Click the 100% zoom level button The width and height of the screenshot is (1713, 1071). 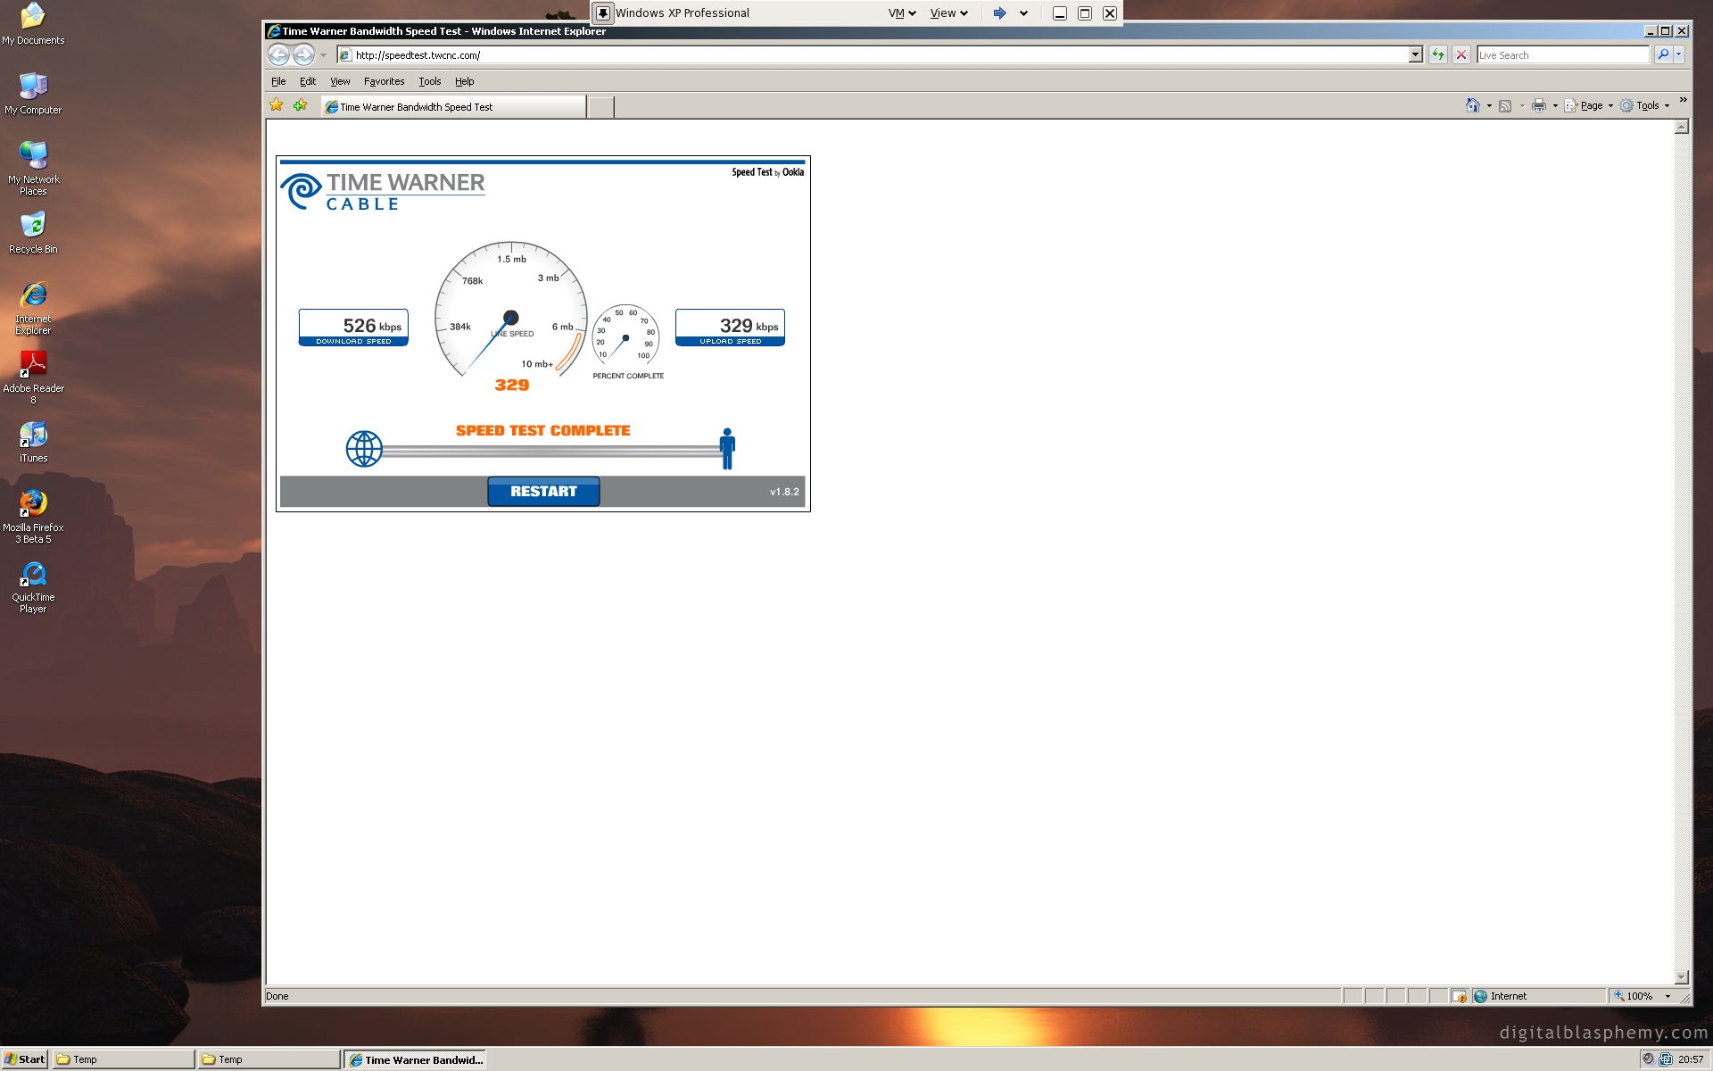click(x=1634, y=996)
